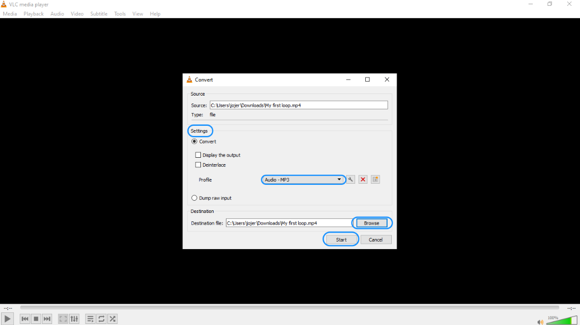The height and width of the screenshot is (325, 580).
Task: Click Start to begin conversion
Action: point(341,240)
